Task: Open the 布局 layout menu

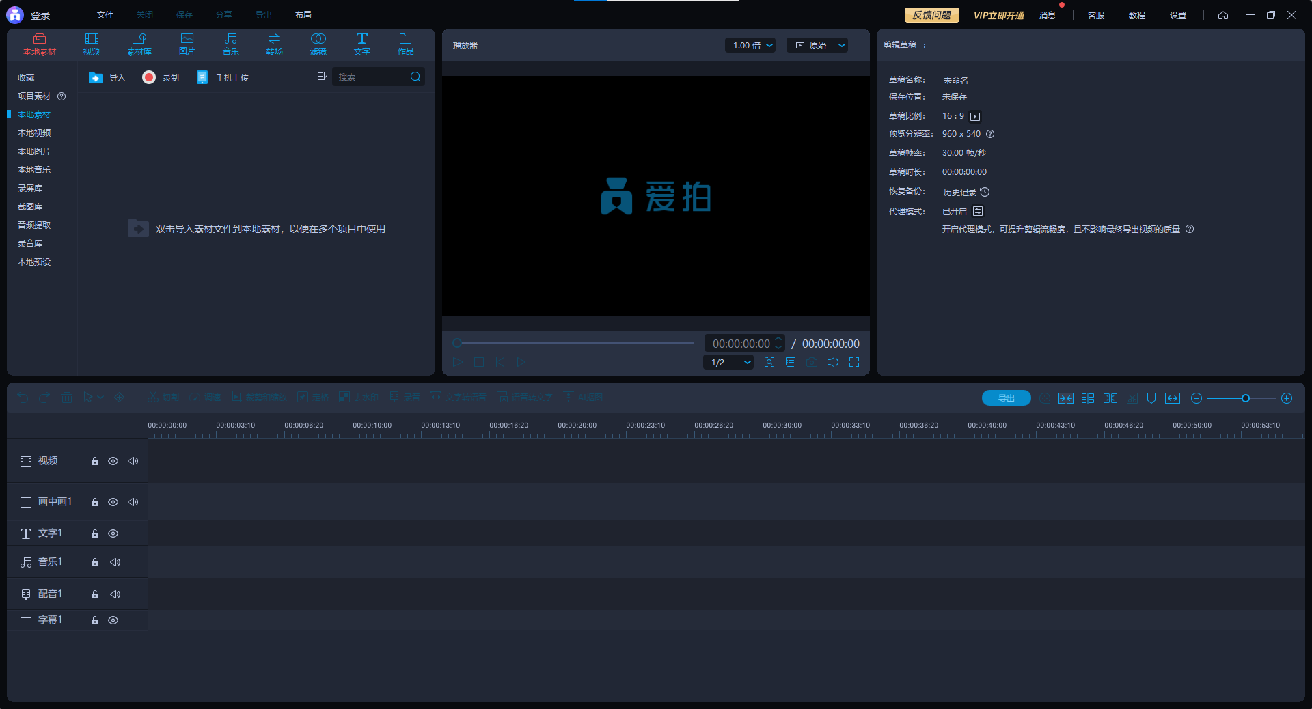Action: pos(303,15)
